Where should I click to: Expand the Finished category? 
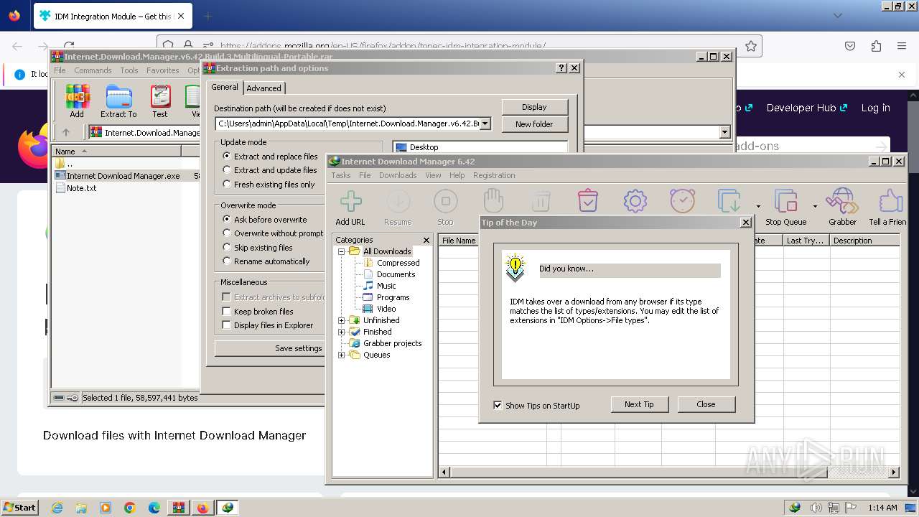[342, 332]
